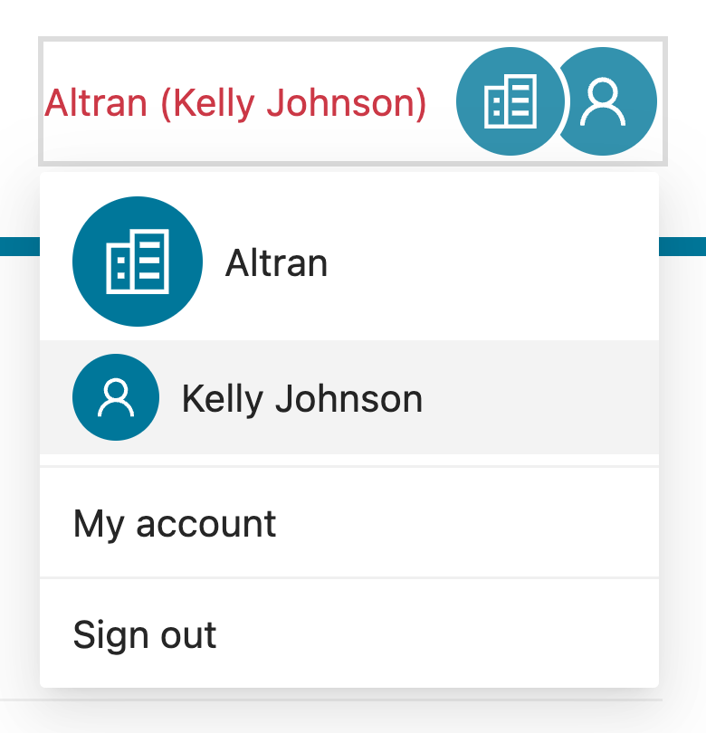Choose Sign out from the menu
The width and height of the screenshot is (706, 733).
[349, 633]
